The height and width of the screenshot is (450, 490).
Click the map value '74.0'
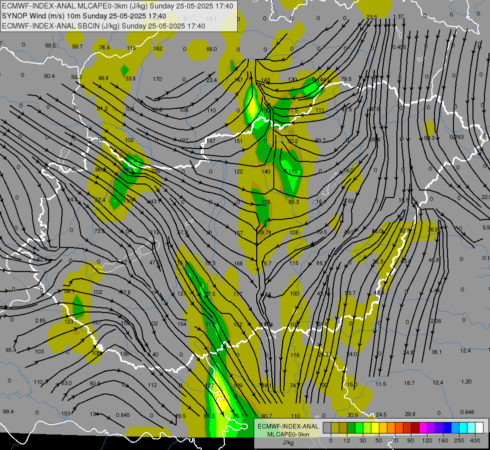348,170
